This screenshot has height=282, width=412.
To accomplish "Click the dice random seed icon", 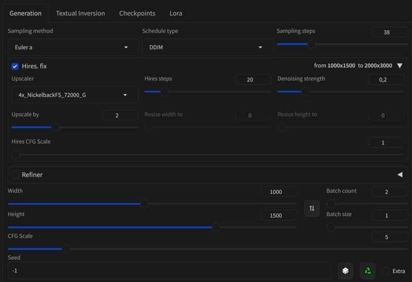I will tap(345, 271).
